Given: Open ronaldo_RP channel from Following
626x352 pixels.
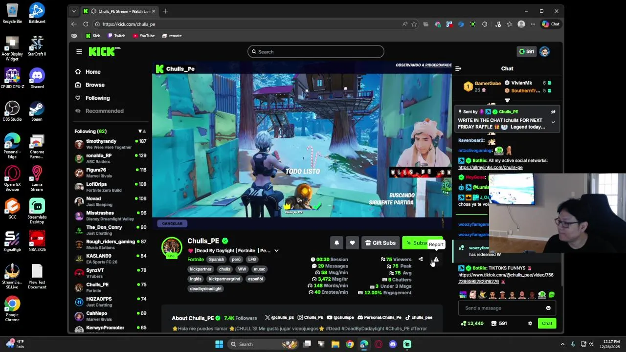Looking at the screenshot, I should (x=111, y=158).
